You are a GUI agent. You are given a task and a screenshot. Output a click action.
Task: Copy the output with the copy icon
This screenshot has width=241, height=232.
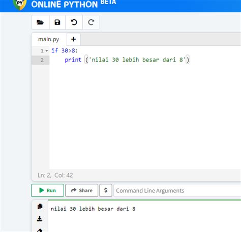point(40,207)
